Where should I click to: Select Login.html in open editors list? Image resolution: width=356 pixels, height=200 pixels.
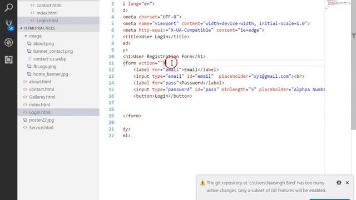click(58, 21)
